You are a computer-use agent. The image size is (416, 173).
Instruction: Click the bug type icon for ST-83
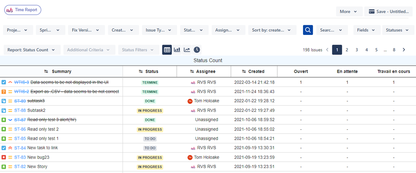tap(4, 157)
